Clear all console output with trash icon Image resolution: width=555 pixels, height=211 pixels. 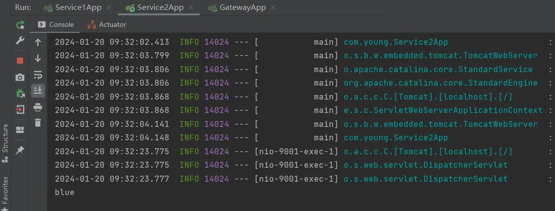point(38,122)
